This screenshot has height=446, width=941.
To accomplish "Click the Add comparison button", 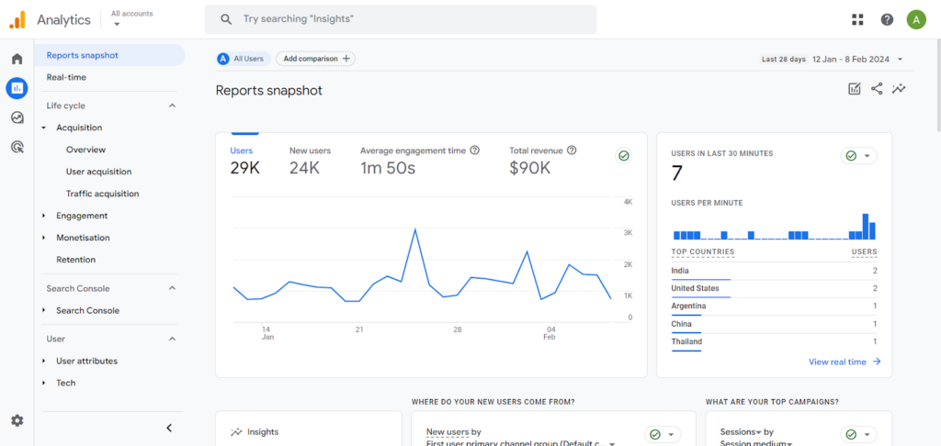I will pyautogui.click(x=315, y=59).
